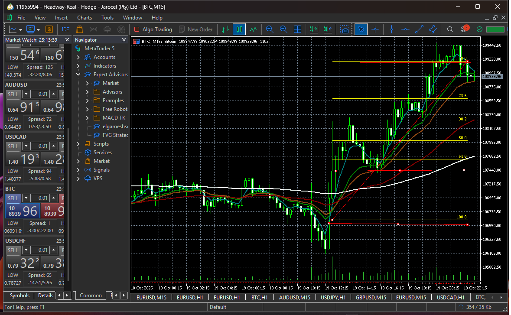Open chart type dropdown arrow
The width and height of the screenshot is (511, 315).
(x=20, y=29)
